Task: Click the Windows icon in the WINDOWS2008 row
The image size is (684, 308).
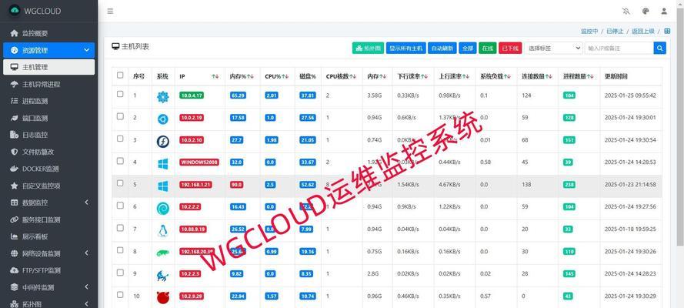Action: point(162,164)
